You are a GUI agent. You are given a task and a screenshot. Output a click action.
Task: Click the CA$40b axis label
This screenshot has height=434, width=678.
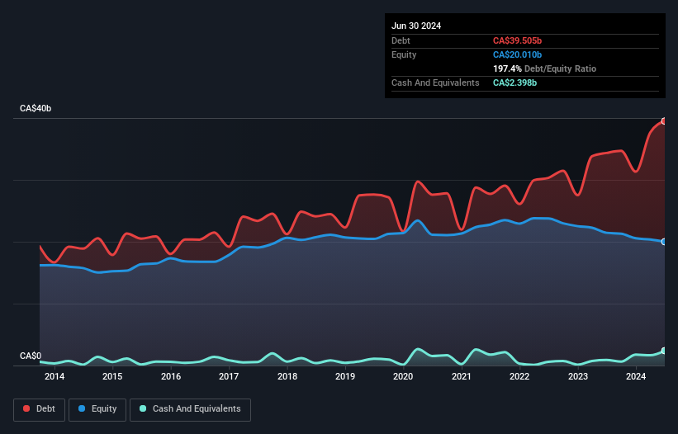point(36,108)
